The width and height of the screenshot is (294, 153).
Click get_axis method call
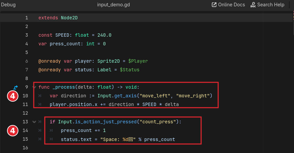[x=125, y=96]
